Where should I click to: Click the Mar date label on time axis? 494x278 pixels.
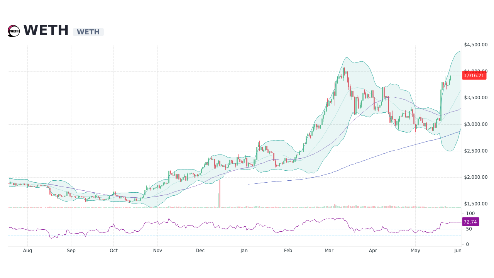[329, 251]
